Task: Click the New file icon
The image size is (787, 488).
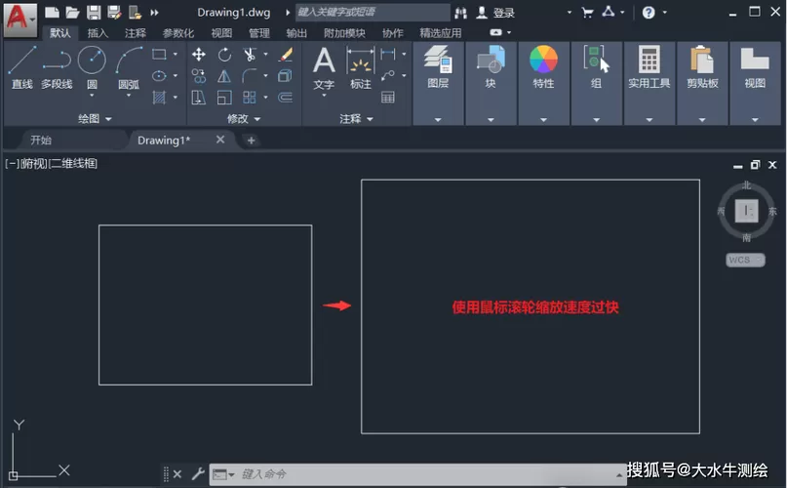Action: point(52,12)
